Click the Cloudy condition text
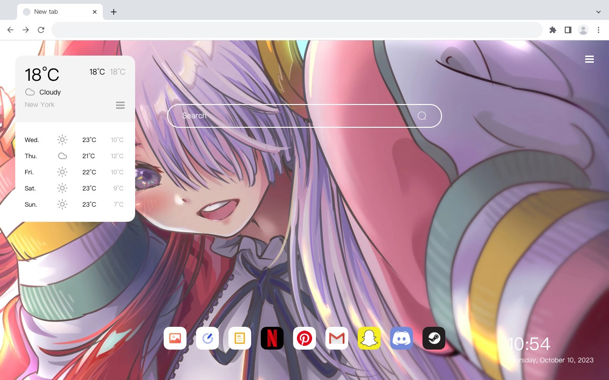Screen dimensions: 609x380 50,92
